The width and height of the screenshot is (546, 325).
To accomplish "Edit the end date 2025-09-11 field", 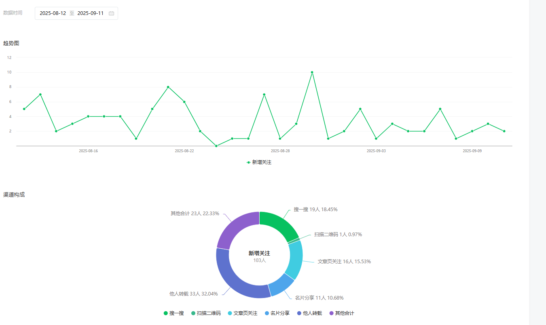I will pyautogui.click(x=91, y=13).
